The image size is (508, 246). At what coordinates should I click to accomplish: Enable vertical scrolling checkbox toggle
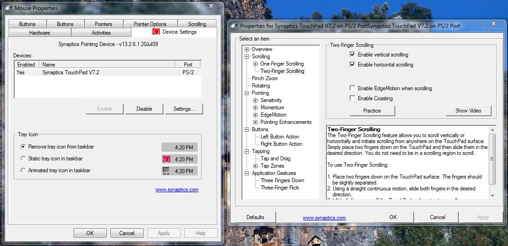tap(352, 55)
